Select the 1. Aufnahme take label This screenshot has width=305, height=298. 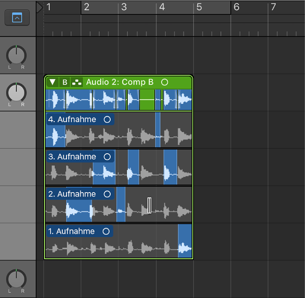coord(71,231)
